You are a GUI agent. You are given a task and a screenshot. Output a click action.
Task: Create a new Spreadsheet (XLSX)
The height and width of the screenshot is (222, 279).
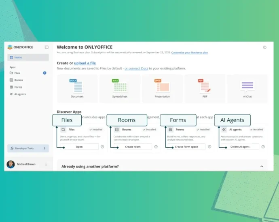(x=120, y=89)
